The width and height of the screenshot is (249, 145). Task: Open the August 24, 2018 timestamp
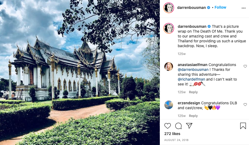[x=176, y=140]
